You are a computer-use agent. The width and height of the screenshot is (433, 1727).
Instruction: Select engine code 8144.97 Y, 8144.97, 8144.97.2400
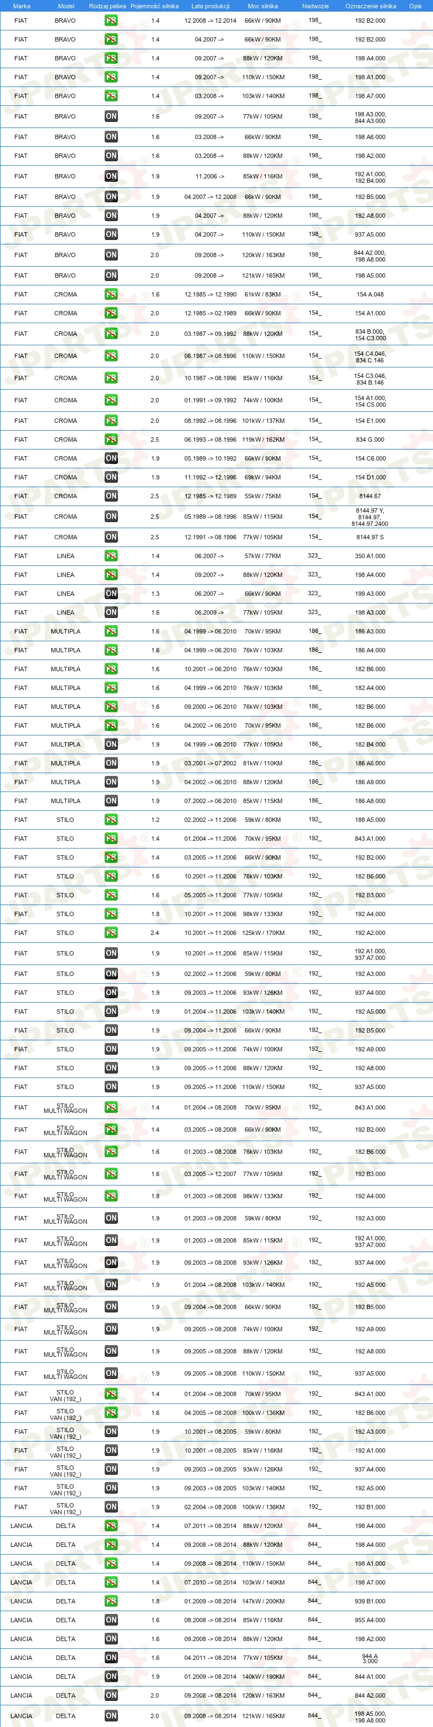(370, 517)
